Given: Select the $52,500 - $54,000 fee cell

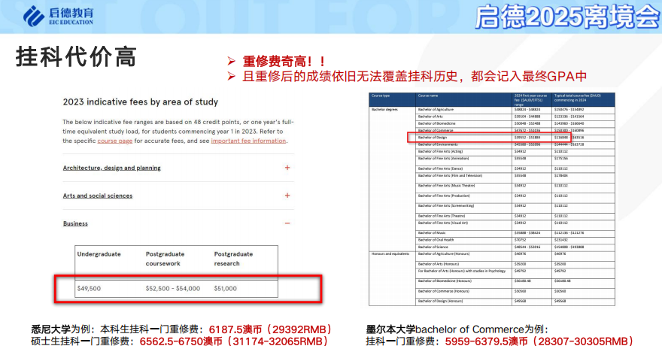Looking at the screenshot, I should click(173, 289).
